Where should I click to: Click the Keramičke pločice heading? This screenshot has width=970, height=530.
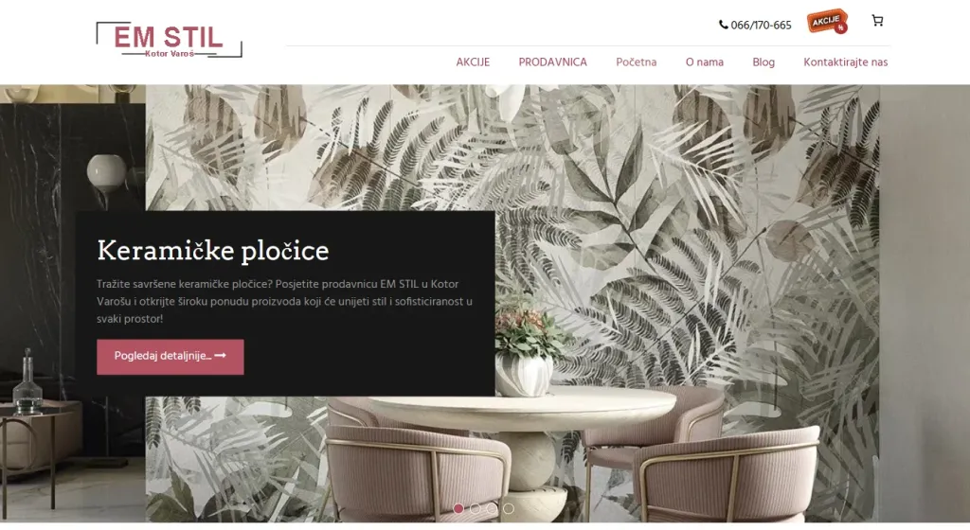click(213, 250)
